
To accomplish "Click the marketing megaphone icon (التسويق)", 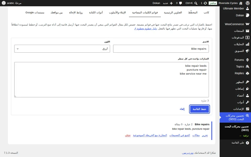I will [247, 51].
